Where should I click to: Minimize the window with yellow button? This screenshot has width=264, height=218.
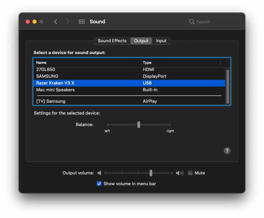tap(35, 22)
